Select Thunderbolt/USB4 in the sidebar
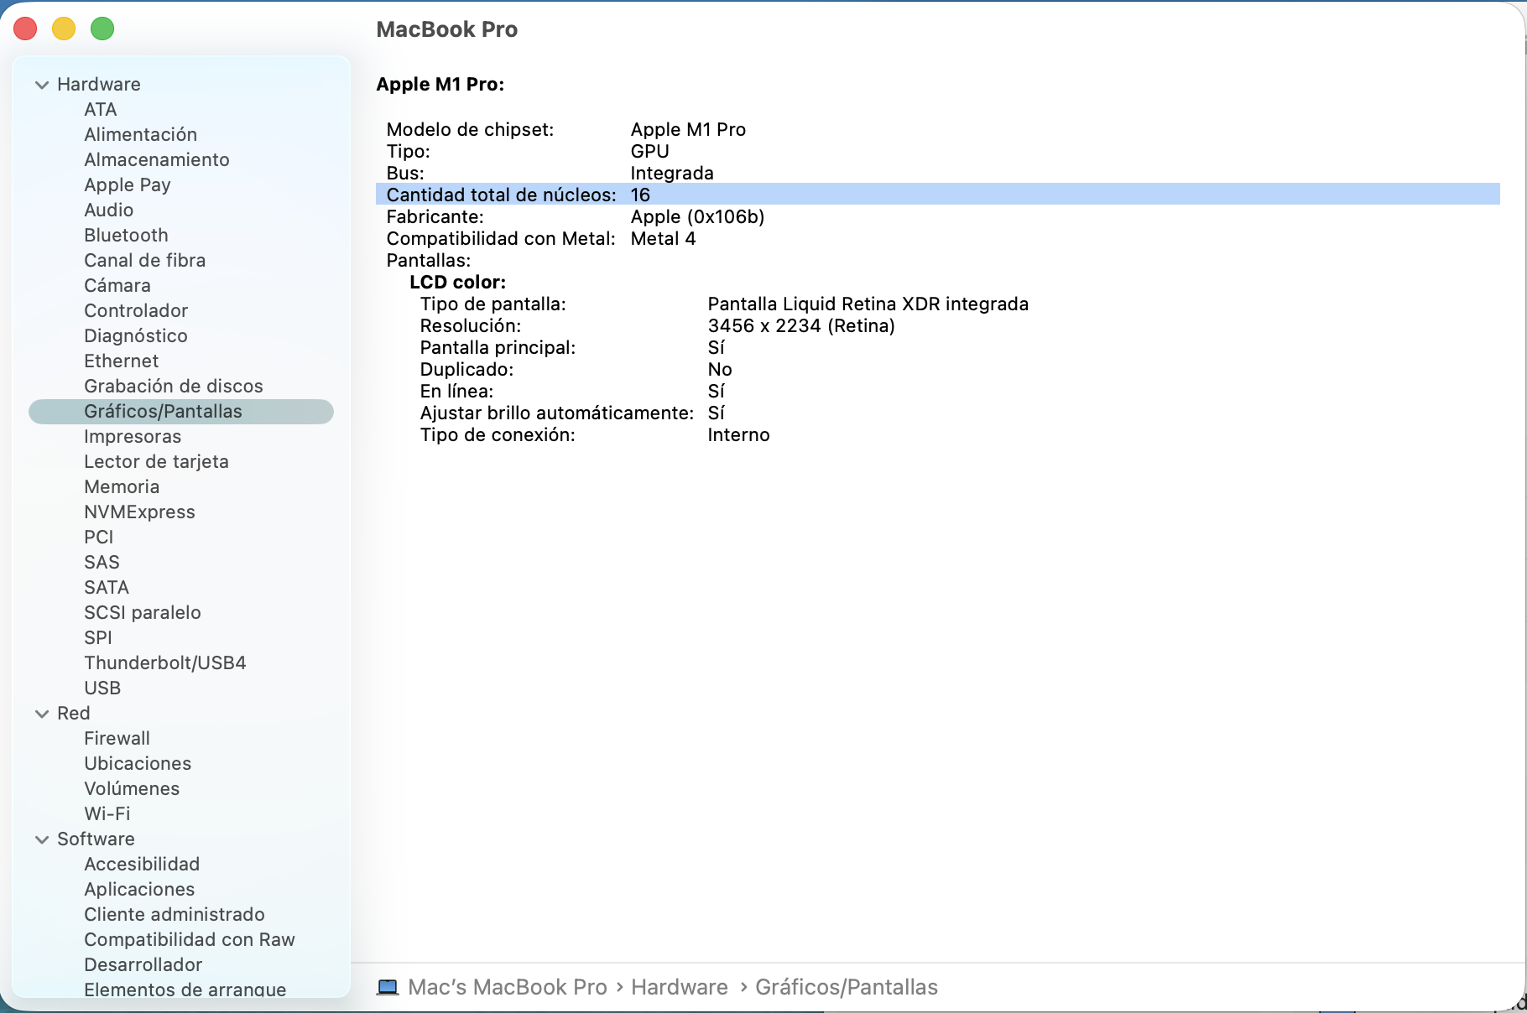This screenshot has height=1013, width=1527. [164, 662]
